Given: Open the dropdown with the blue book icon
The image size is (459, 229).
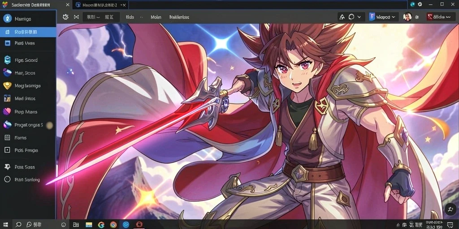Looking at the screenshot, I should 384,17.
